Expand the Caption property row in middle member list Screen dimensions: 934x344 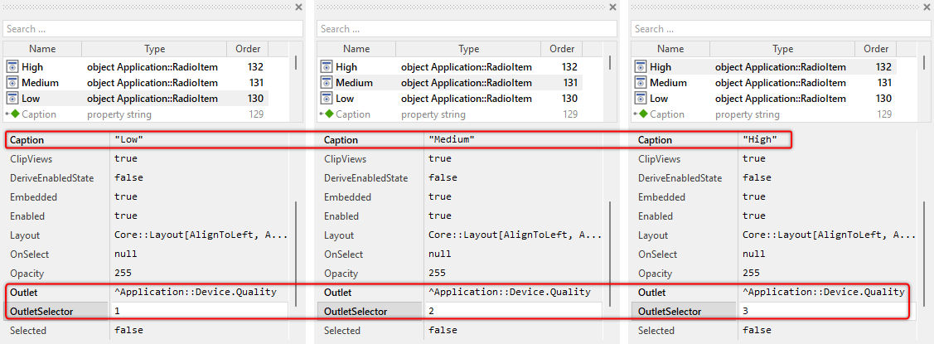click(321, 114)
